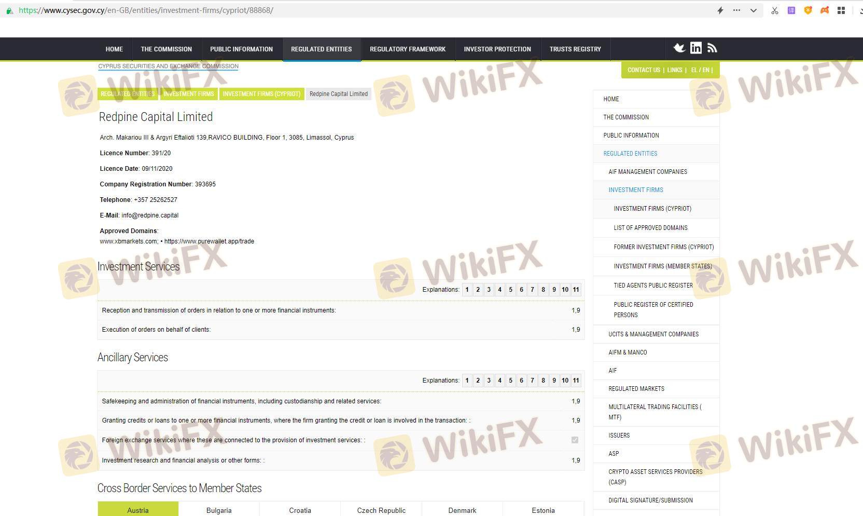This screenshot has width=863, height=516.
Task: Click THE COMMISSION in the right sidebar
Action: (656, 117)
